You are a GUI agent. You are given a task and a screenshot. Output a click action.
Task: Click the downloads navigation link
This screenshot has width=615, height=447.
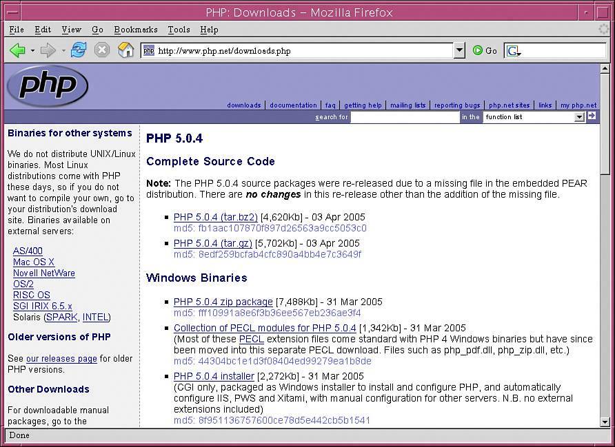(243, 105)
